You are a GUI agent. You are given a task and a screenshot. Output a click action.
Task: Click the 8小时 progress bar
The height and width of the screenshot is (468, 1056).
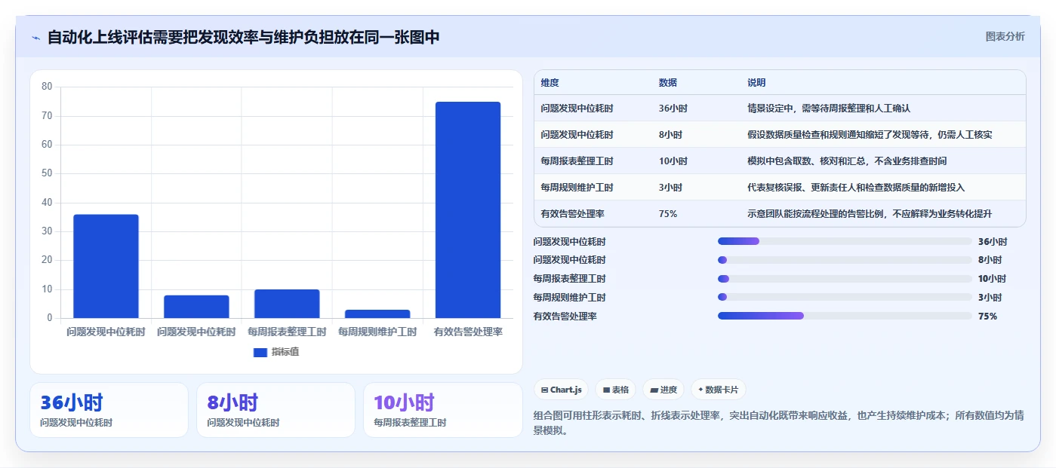coord(845,260)
